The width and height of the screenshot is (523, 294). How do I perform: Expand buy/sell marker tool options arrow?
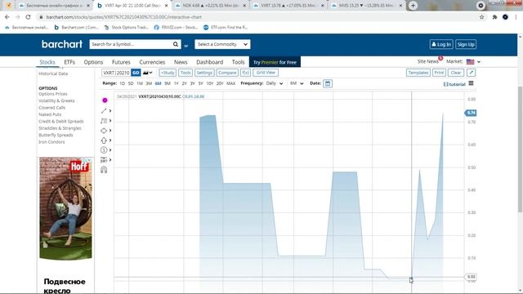[110, 160]
